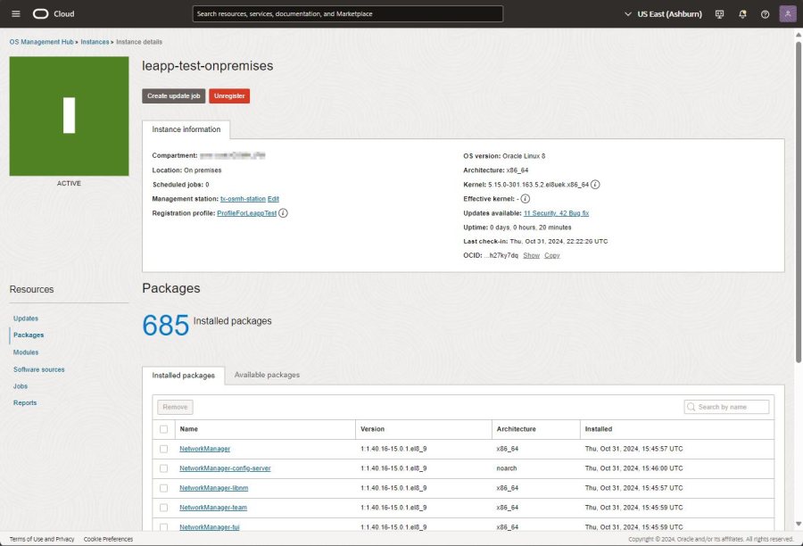Click the search magnifier in Search by name
This screenshot has width=803, height=546.
pos(691,407)
